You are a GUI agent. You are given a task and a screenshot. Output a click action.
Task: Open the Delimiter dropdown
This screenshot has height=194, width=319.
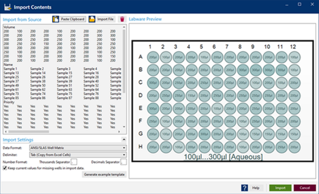click(78, 155)
